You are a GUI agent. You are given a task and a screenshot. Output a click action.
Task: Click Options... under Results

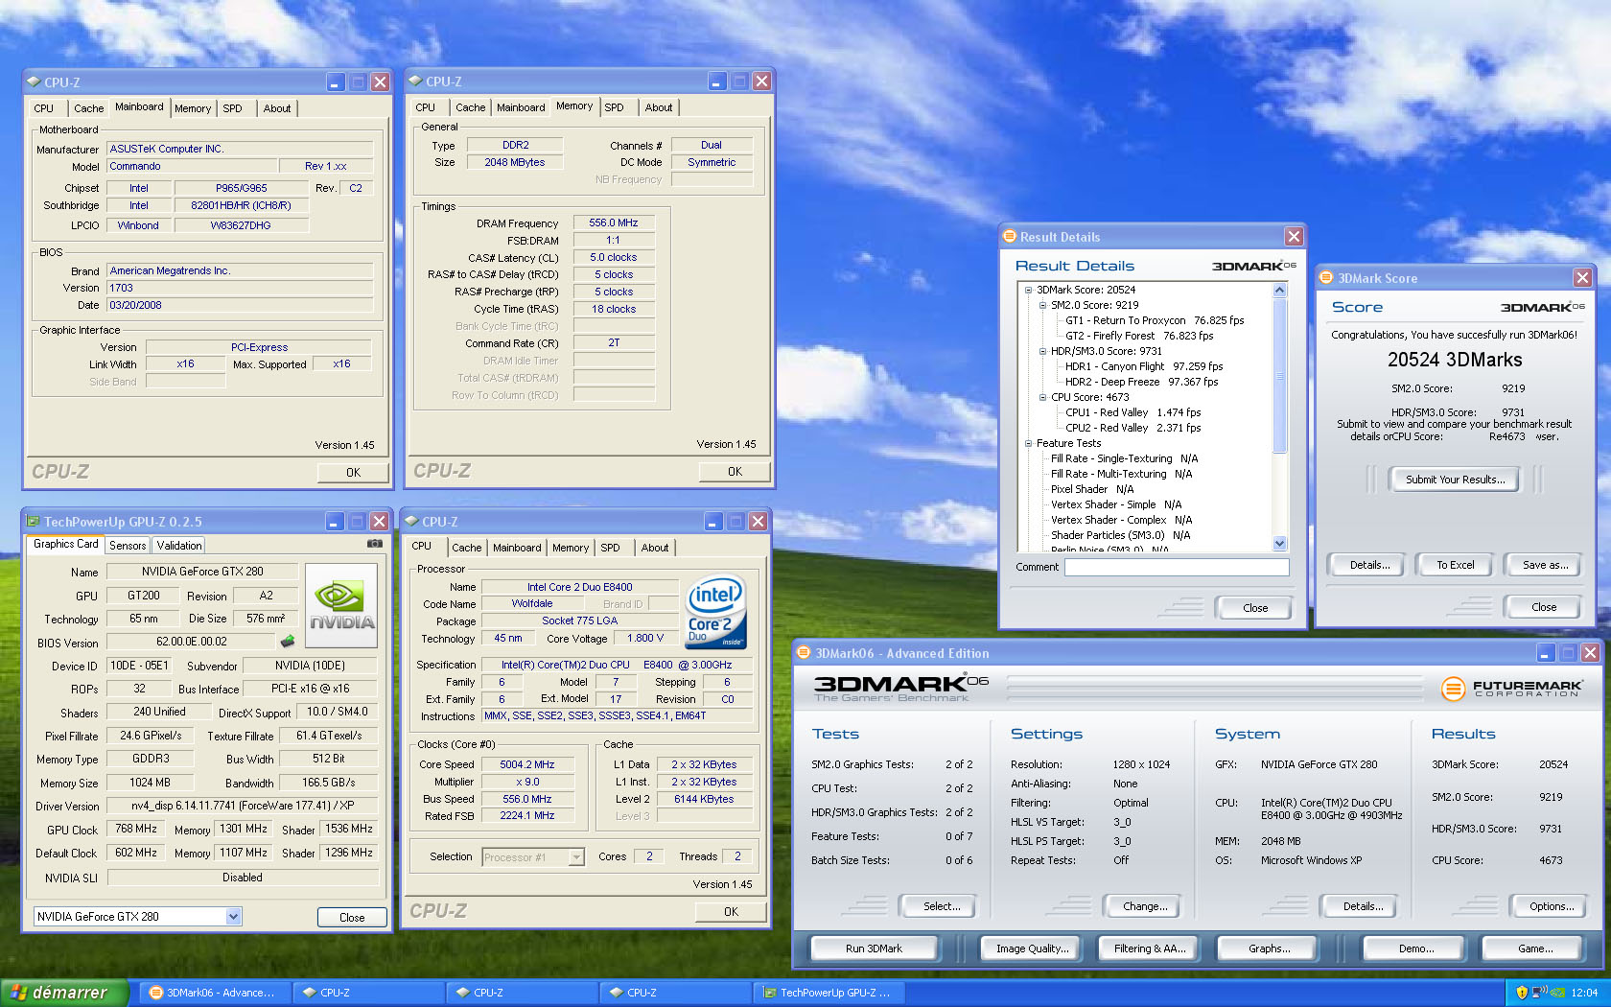pyautogui.click(x=1551, y=906)
